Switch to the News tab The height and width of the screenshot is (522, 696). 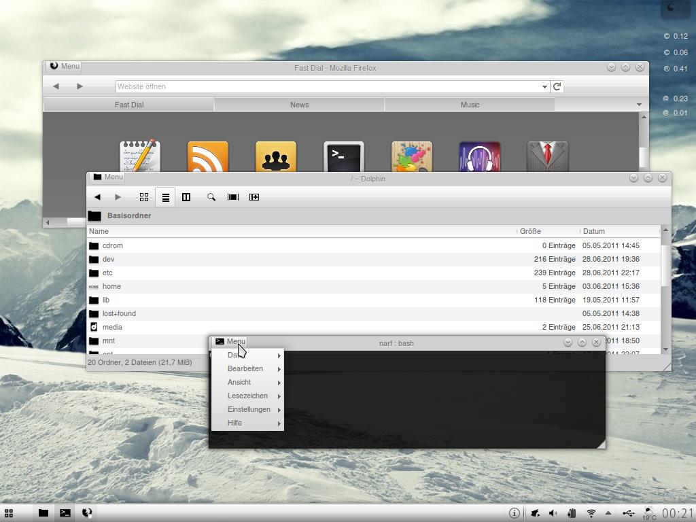pyautogui.click(x=299, y=105)
